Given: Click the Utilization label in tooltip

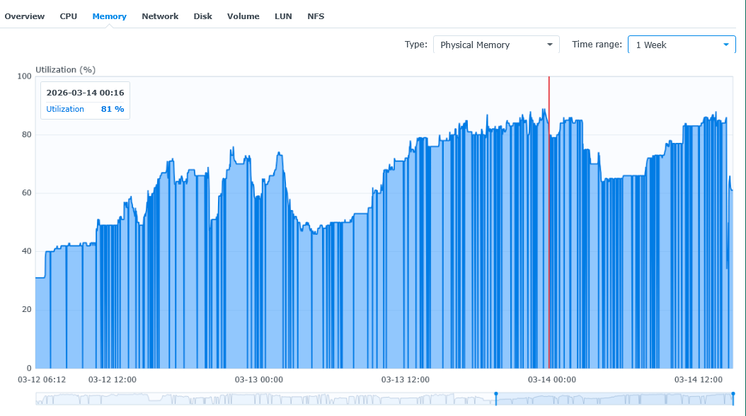Looking at the screenshot, I should (65, 109).
